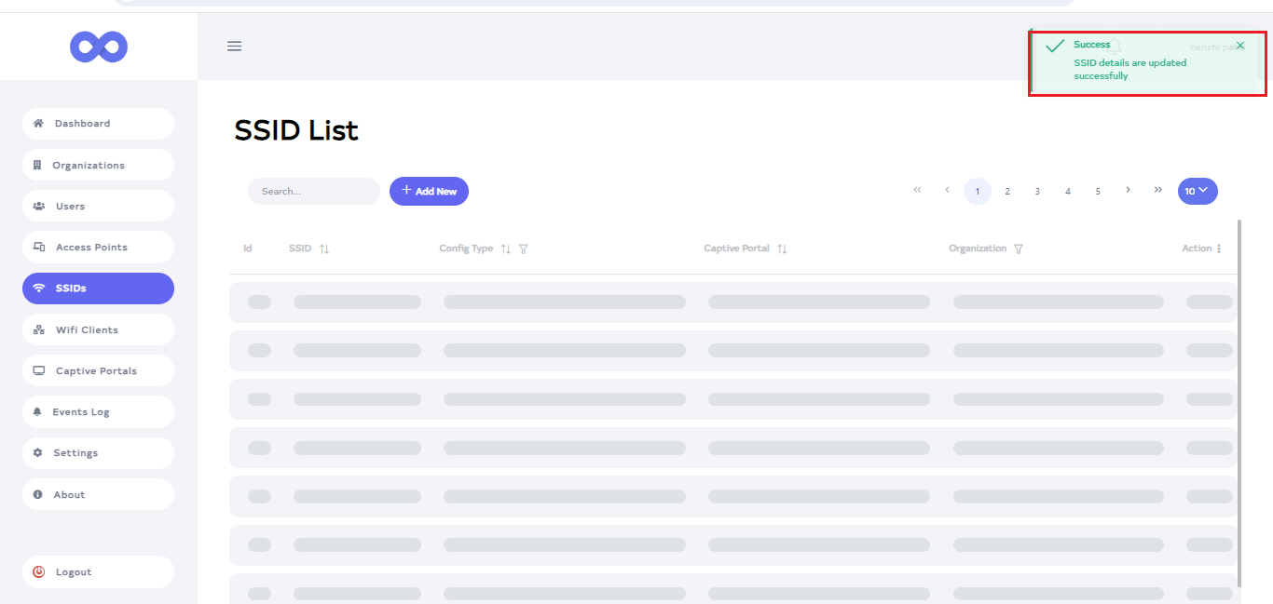Open Access Points in sidebar
This screenshot has width=1273, height=604.
coord(98,248)
